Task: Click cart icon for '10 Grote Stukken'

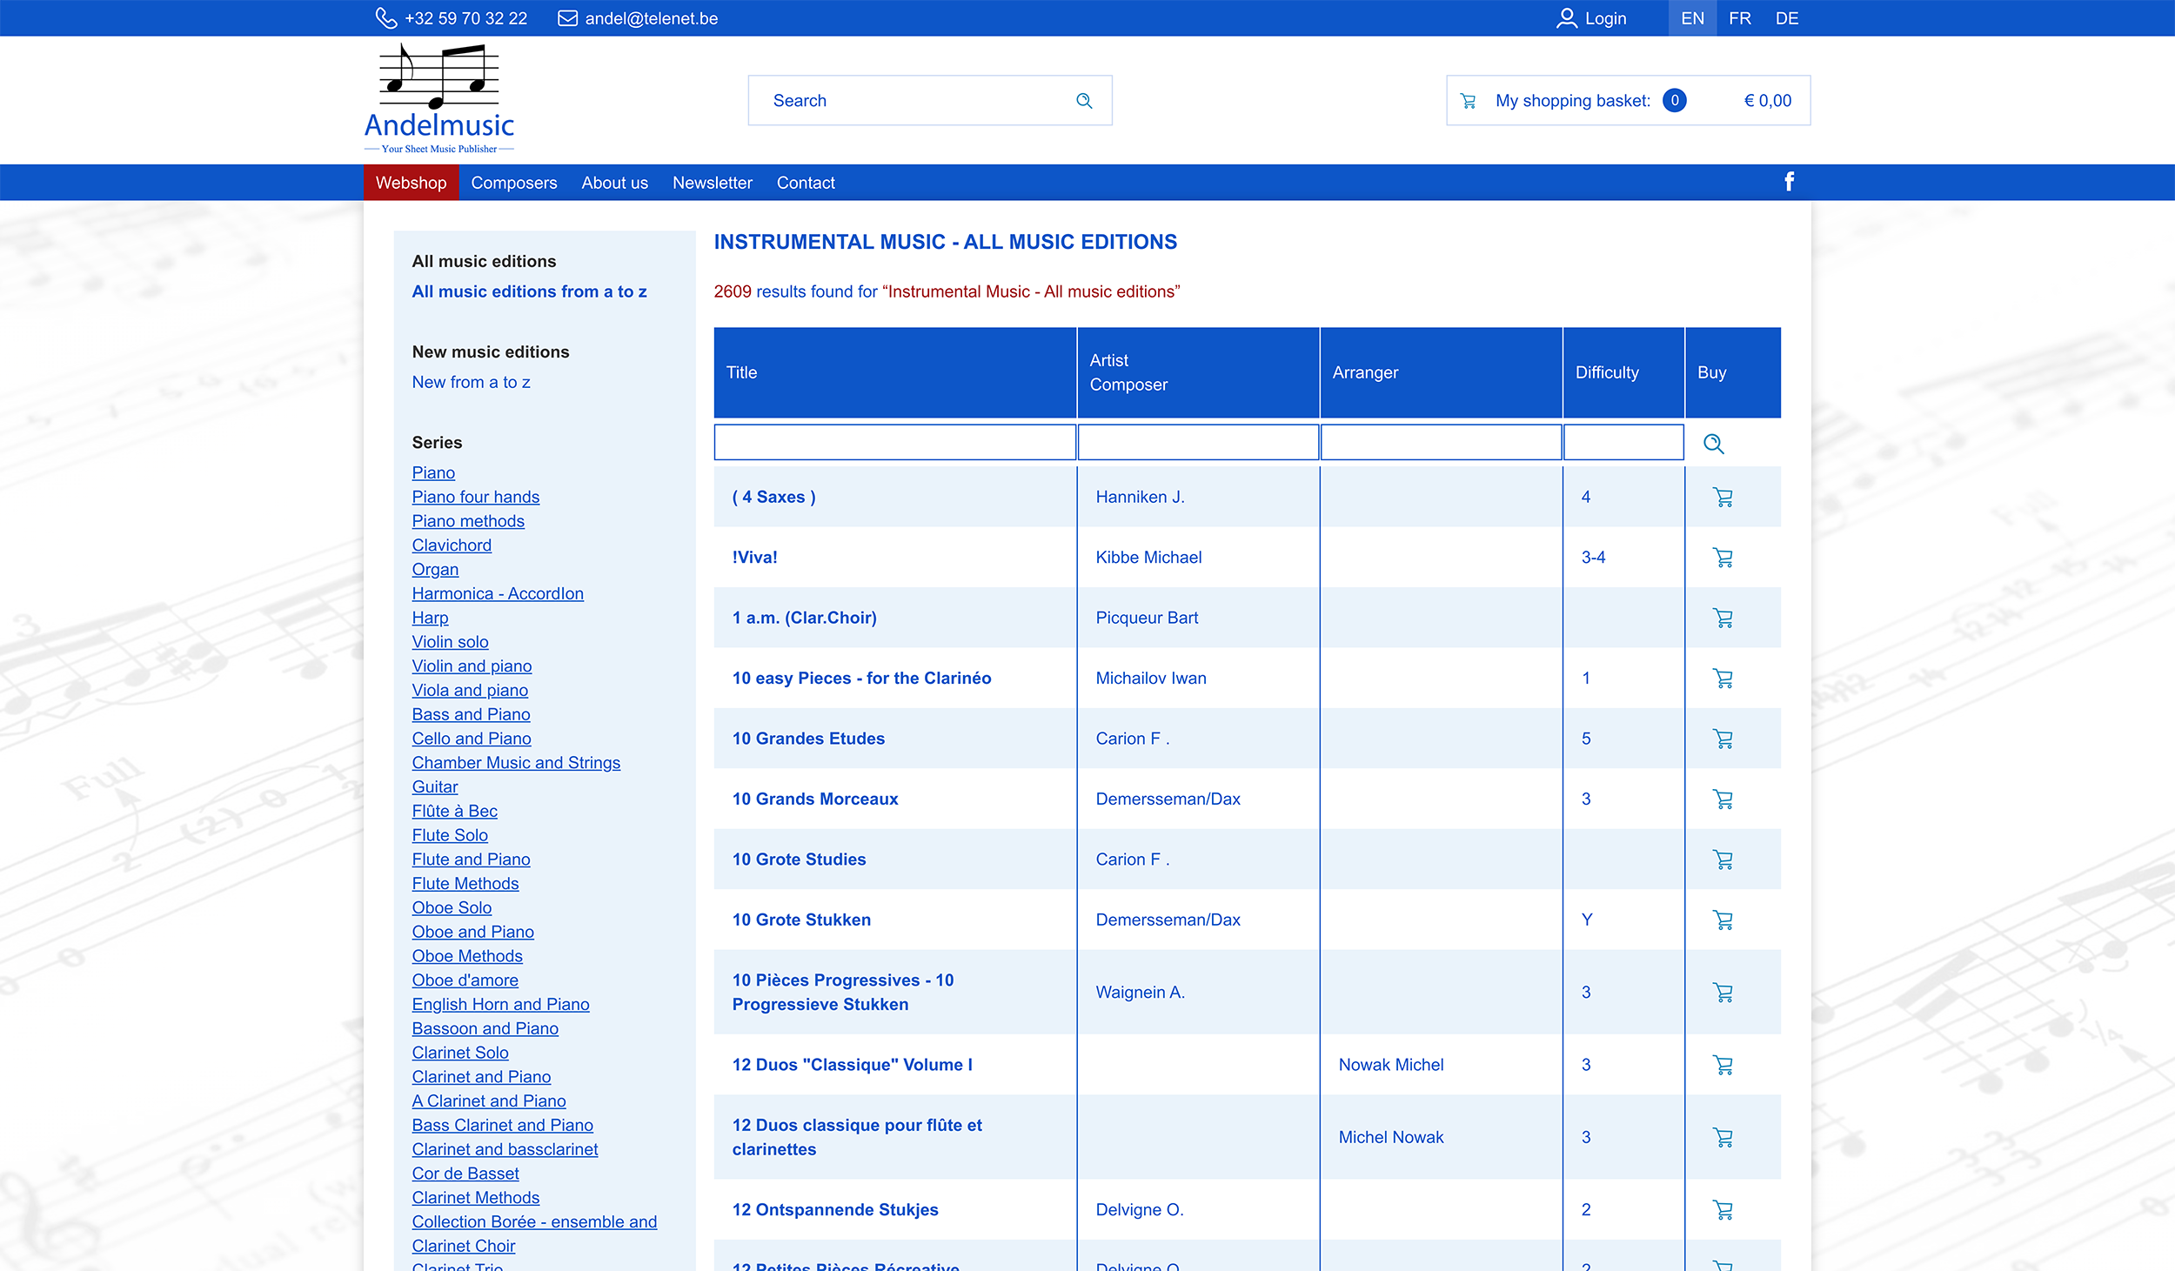Action: point(1723,920)
